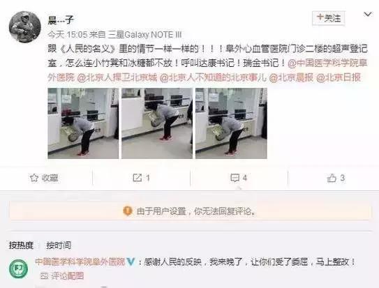Open the poster's profile avatar

click(24, 26)
